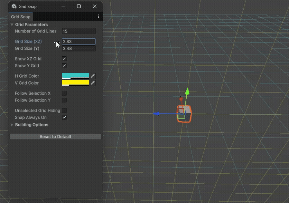Enable Follow Selection Y
The width and height of the screenshot is (289, 203).
tap(64, 100)
